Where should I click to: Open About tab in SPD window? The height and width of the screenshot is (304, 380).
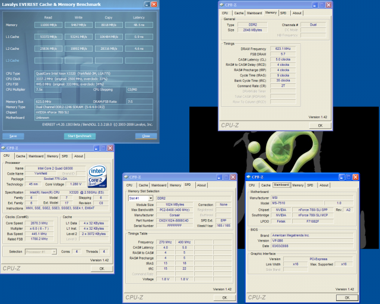[201, 185]
